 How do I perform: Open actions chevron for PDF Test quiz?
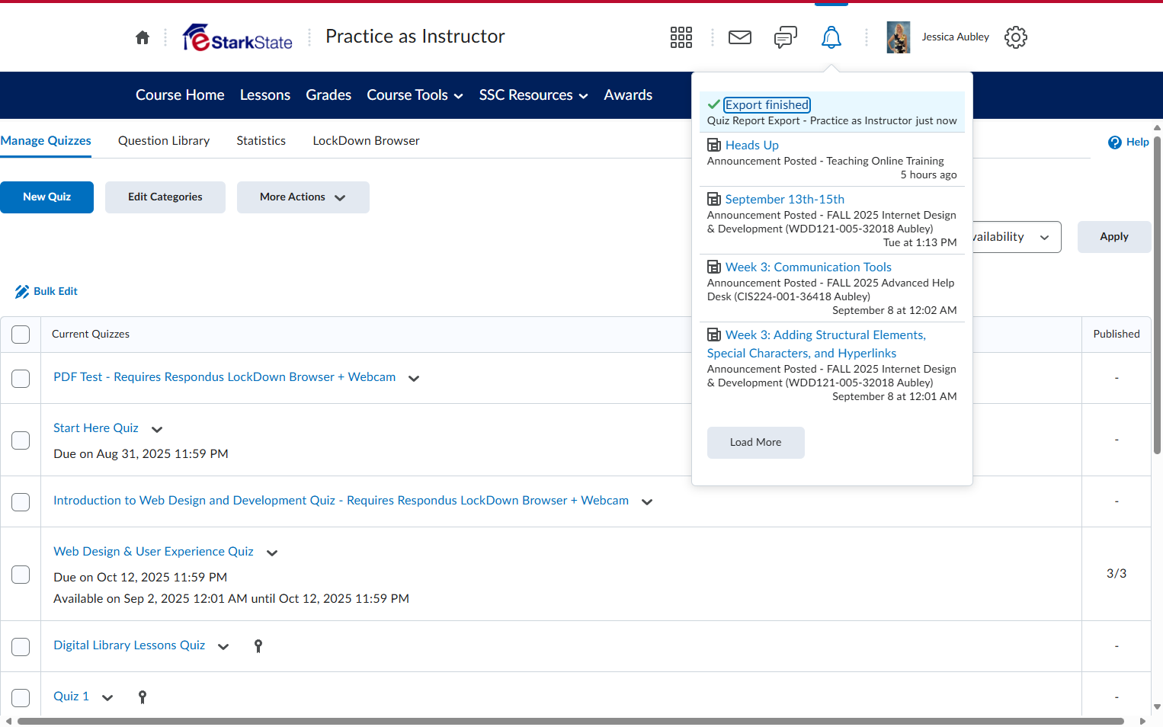(x=414, y=378)
